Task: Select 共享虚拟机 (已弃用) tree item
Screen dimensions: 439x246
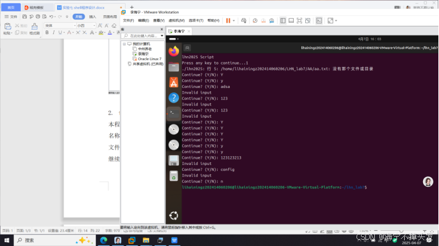Action: [x=148, y=64]
